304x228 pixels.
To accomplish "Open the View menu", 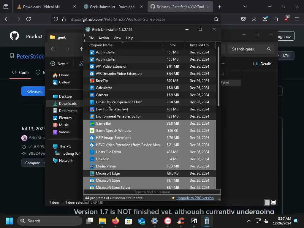I will coord(117,38).
